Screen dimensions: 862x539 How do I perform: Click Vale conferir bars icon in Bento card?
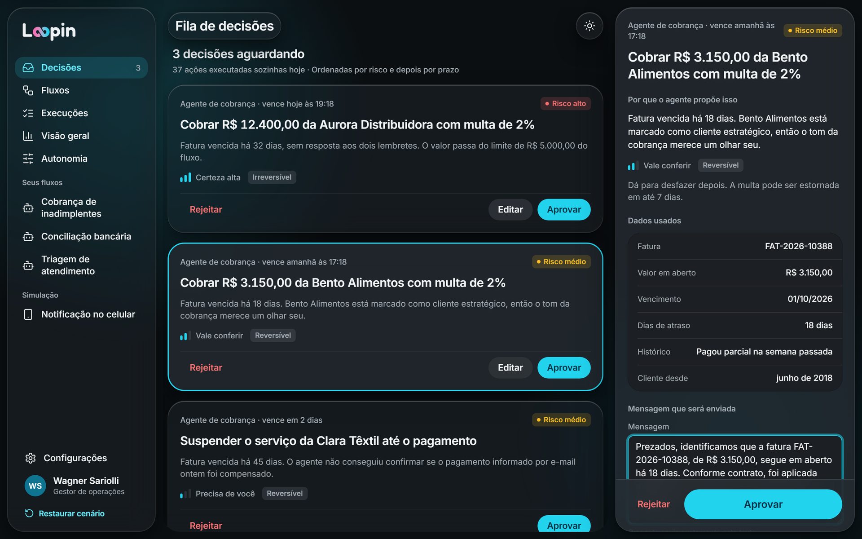point(185,336)
